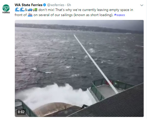Viewport: 147px width, 119px height.
Task: Click the 0:02 video duration badge
Action: pos(21,112)
